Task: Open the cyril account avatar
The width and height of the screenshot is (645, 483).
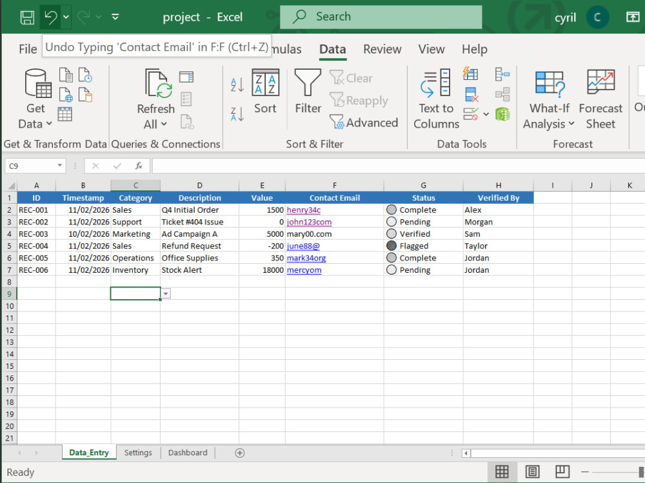Action: (x=597, y=17)
